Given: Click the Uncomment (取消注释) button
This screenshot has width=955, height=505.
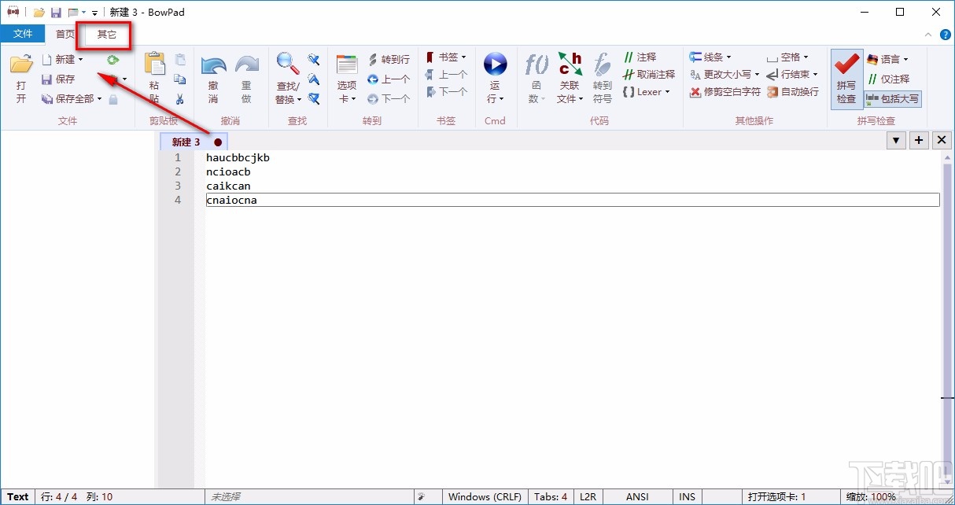Looking at the screenshot, I should pos(649,74).
